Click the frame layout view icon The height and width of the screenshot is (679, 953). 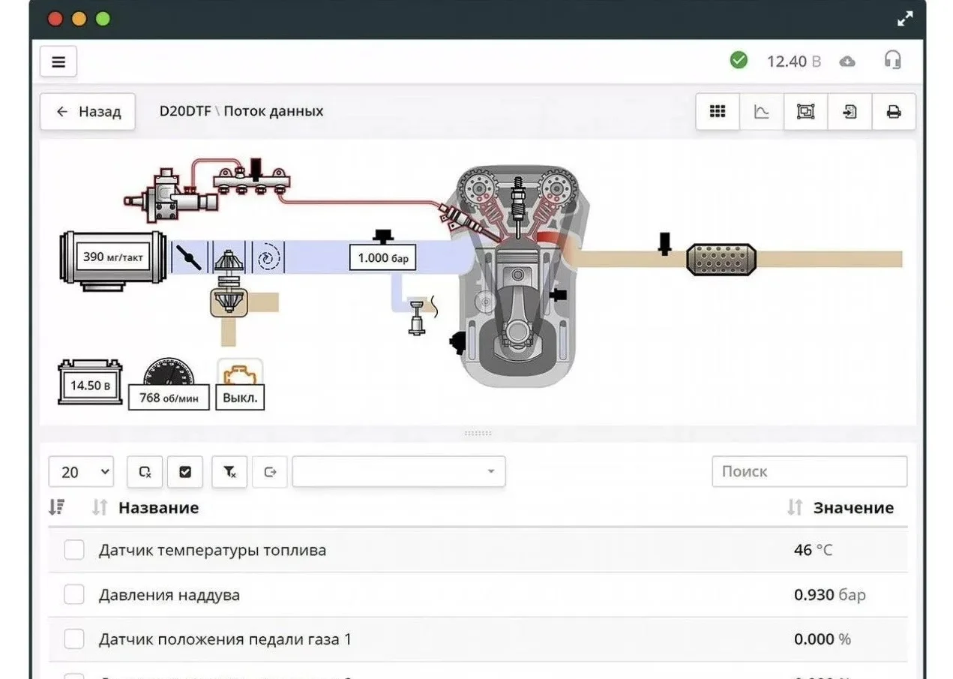click(x=805, y=112)
